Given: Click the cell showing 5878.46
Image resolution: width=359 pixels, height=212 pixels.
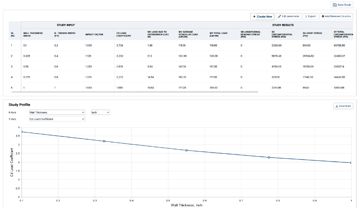Looking at the screenshot, I should 276,56.
